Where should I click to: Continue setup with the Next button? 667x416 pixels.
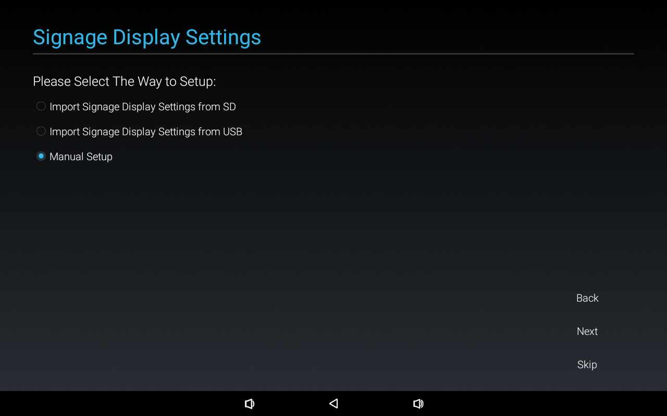pos(587,331)
